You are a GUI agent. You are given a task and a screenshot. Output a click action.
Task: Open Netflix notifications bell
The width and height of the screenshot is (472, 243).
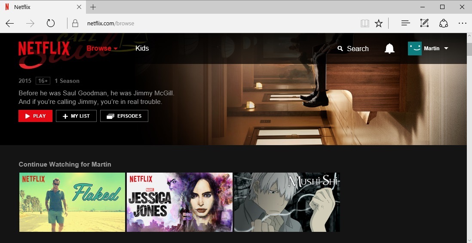click(389, 49)
